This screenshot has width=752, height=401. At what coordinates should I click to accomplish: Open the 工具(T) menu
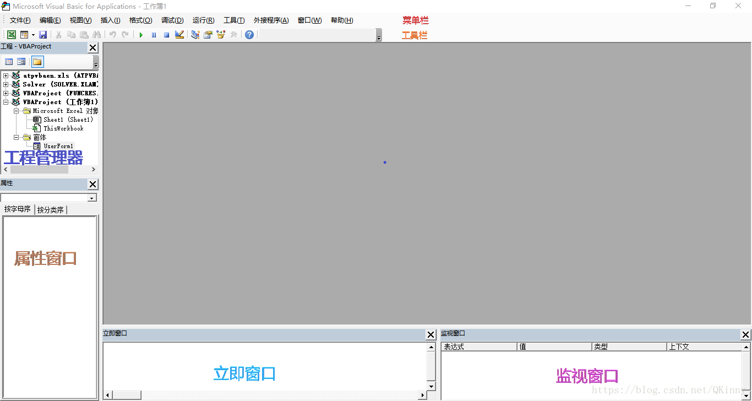[234, 20]
